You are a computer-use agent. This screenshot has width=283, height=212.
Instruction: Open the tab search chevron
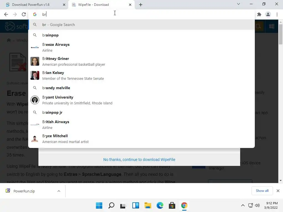tap(239, 4)
